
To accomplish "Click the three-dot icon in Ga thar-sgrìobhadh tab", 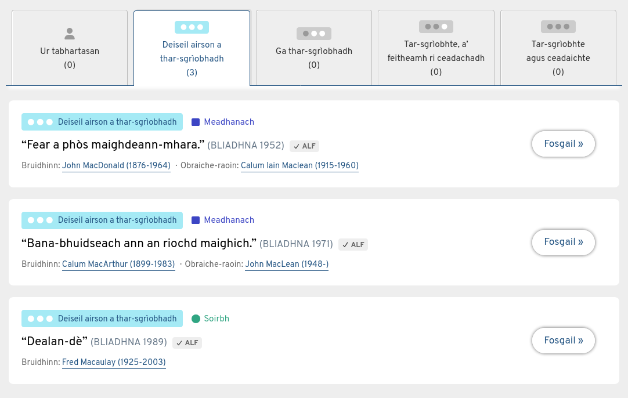I will tap(313, 34).
